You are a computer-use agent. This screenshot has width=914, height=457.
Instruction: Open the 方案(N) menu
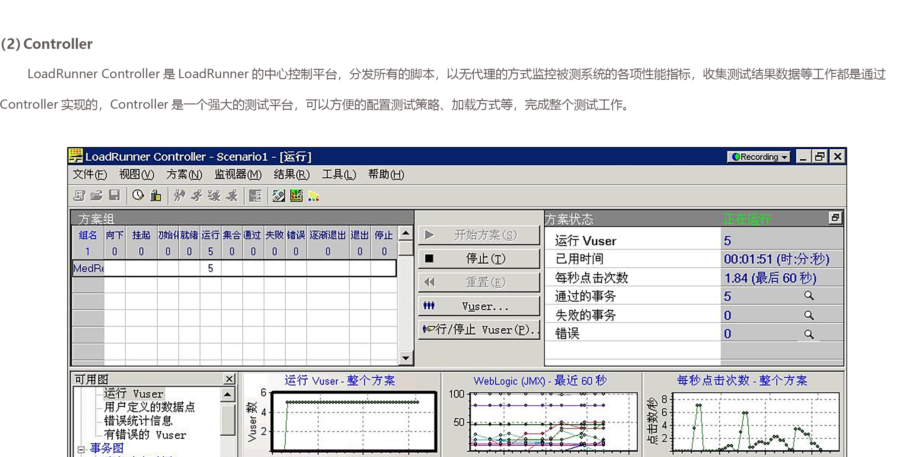click(184, 175)
